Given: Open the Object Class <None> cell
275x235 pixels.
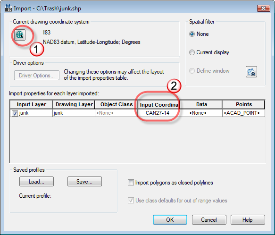Looking at the screenshot, I should (117, 113).
